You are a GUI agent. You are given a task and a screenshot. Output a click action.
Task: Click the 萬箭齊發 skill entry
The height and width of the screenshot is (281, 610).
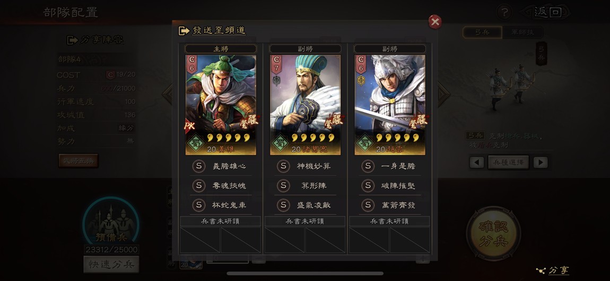[390, 205]
